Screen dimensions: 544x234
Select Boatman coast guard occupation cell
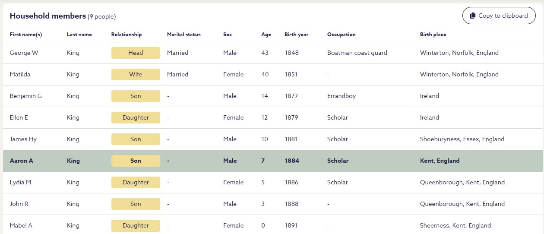pyautogui.click(x=357, y=53)
